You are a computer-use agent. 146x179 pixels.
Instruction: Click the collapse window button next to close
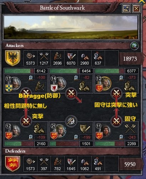tap(126, 8)
